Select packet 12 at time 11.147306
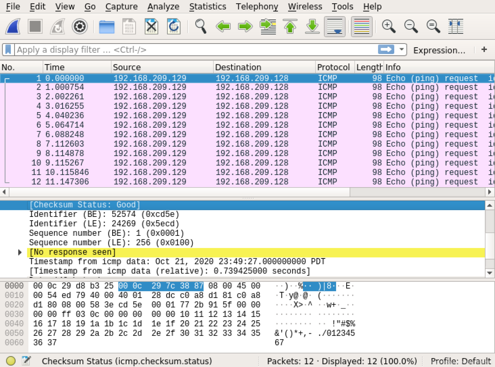The image size is (495, 367). click(x=247, y=182)
